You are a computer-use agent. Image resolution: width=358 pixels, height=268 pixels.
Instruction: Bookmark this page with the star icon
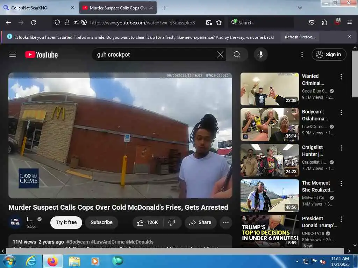pos(219,23)
